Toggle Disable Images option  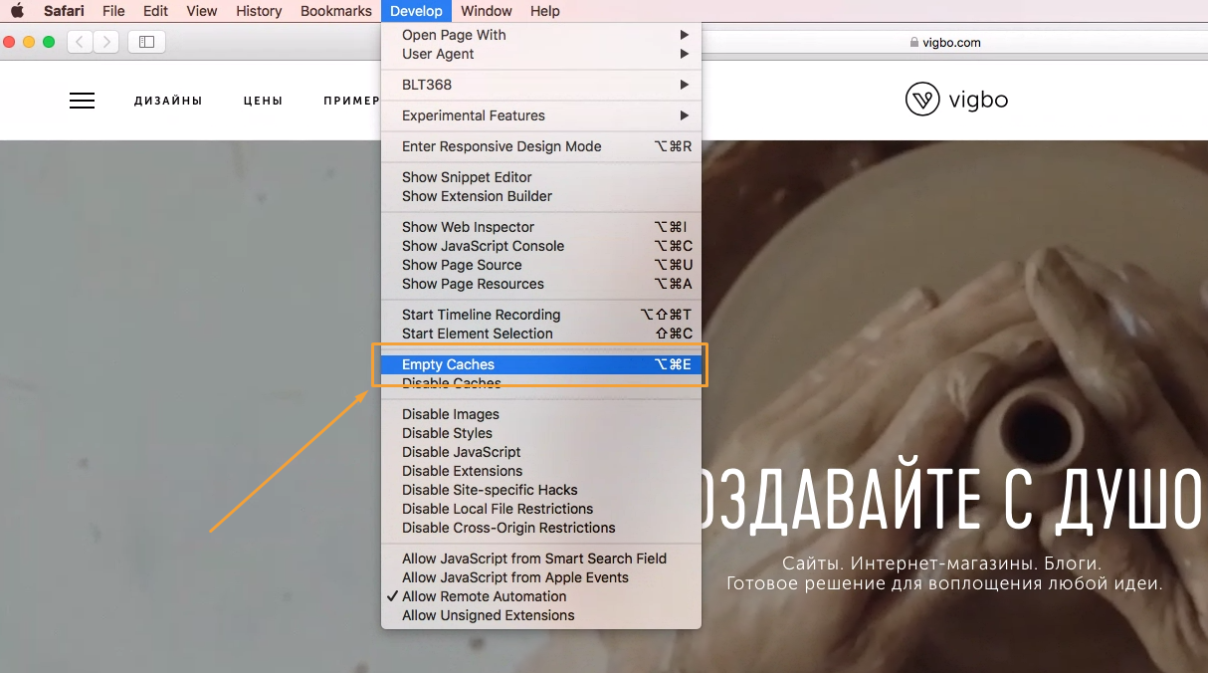(541, 414)
